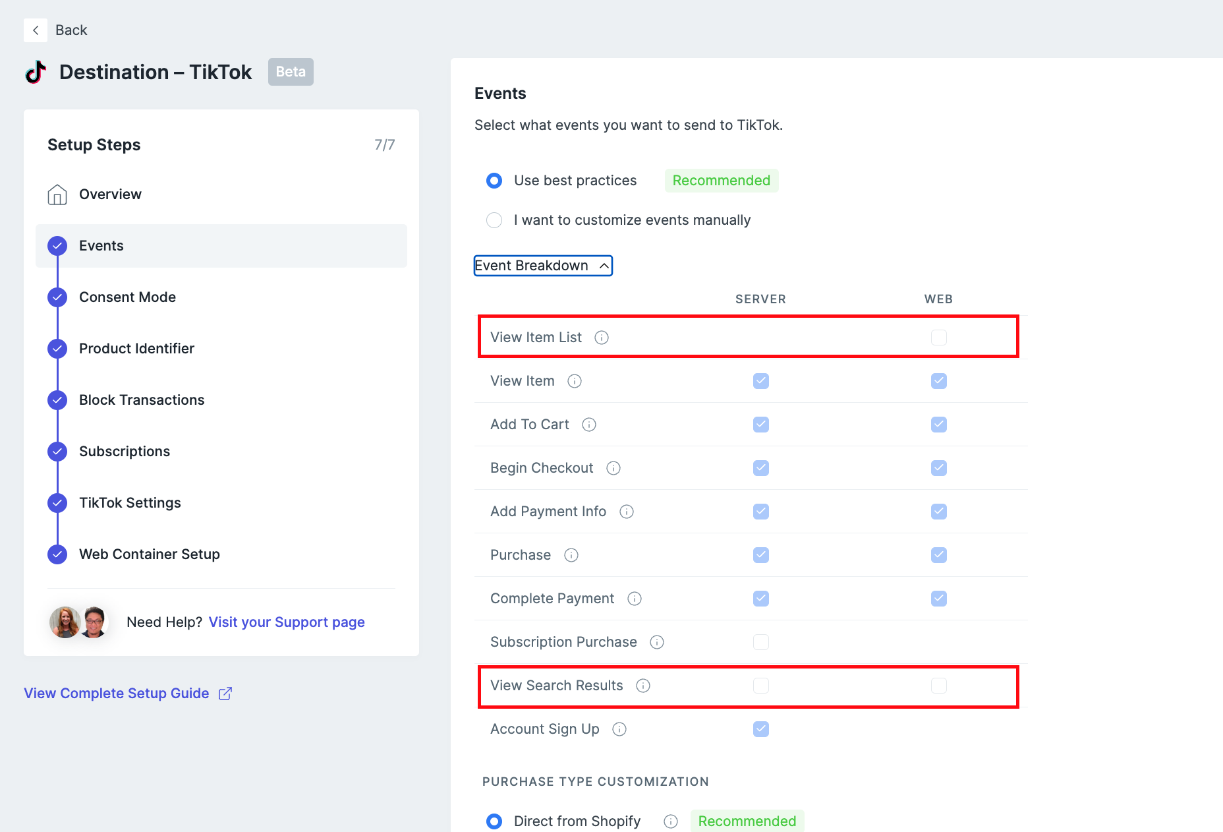Open info icon next to Begin Checkout
Image resolution: width=1223 pixels, height=832 pixels.
(x=613, y=468)
